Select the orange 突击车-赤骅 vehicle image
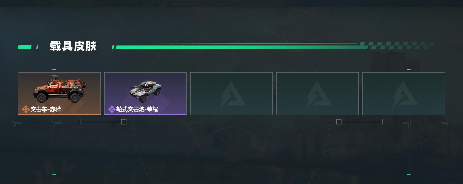The height and width of the screenshot is (184, 463). (60, 89)
